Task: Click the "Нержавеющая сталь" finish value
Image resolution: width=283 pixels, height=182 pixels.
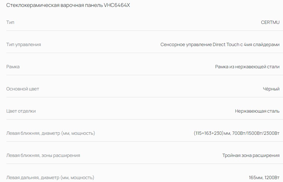Action: (257, 111)
